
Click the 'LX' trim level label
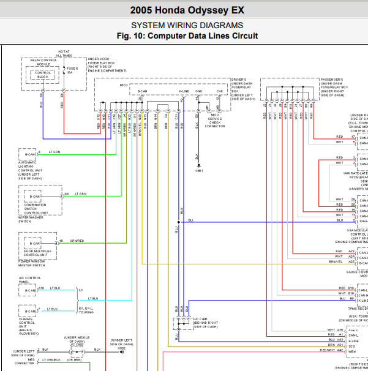click(x=81, y=290)
